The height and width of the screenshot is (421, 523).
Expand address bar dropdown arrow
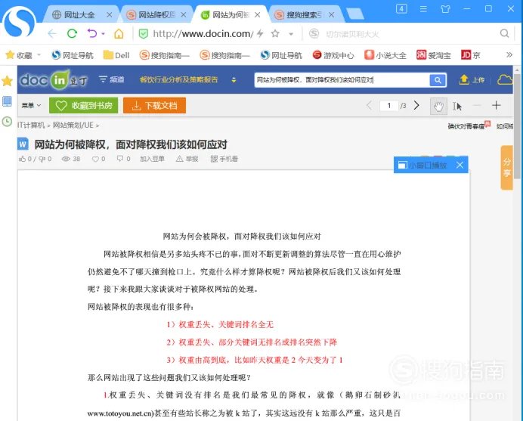pos(291,34)
